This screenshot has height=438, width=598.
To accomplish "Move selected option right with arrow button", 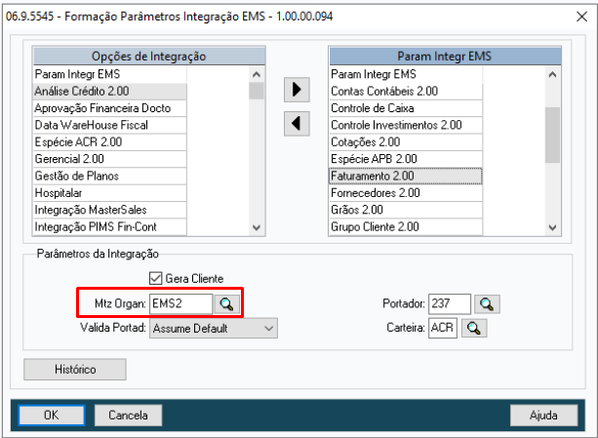I will pos(297,90).
